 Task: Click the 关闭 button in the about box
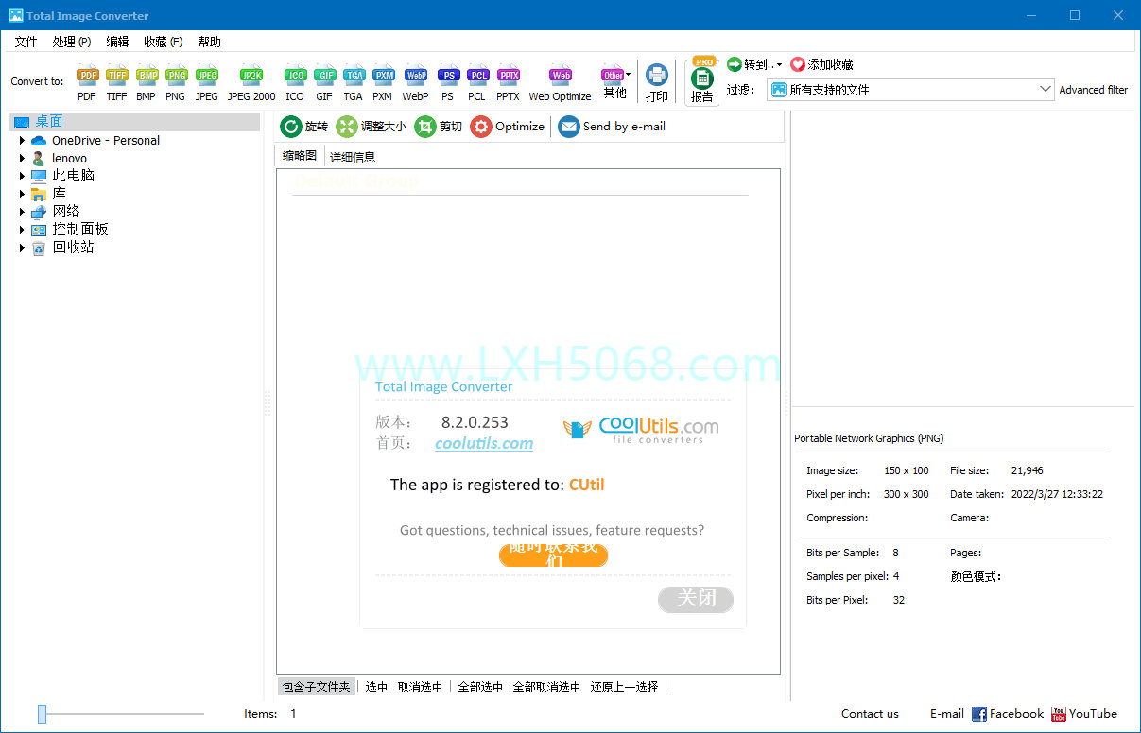pos(696,599)
